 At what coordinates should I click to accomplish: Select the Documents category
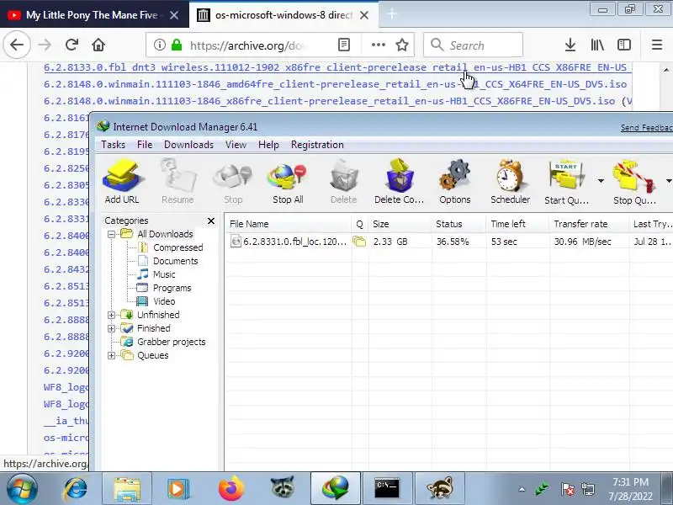175,261
